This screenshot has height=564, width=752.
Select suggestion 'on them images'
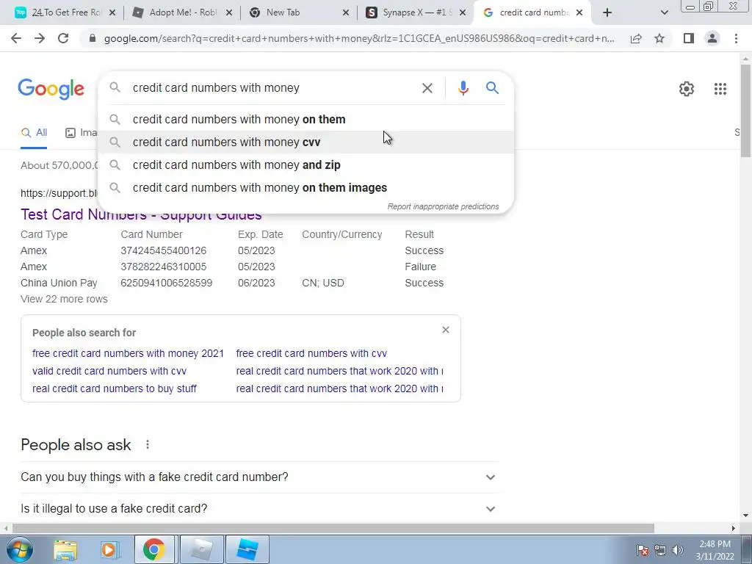(x=305, y=187)
